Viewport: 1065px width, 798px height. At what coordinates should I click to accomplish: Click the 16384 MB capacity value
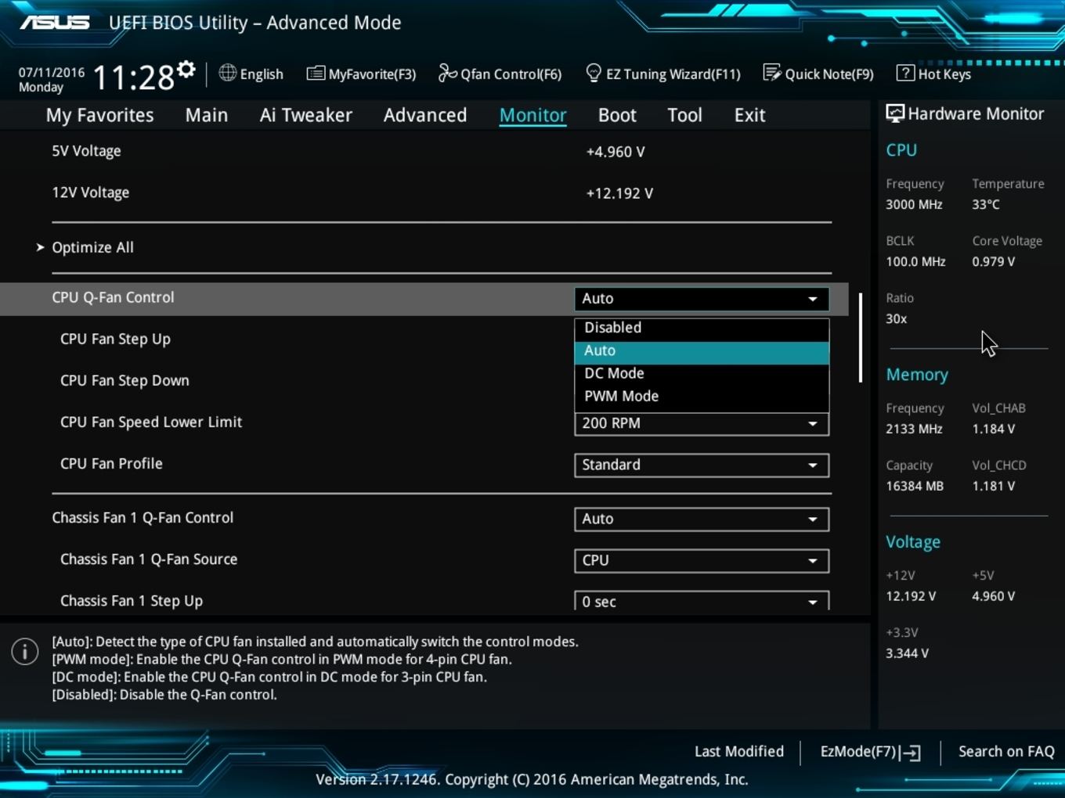coord(915,486)
